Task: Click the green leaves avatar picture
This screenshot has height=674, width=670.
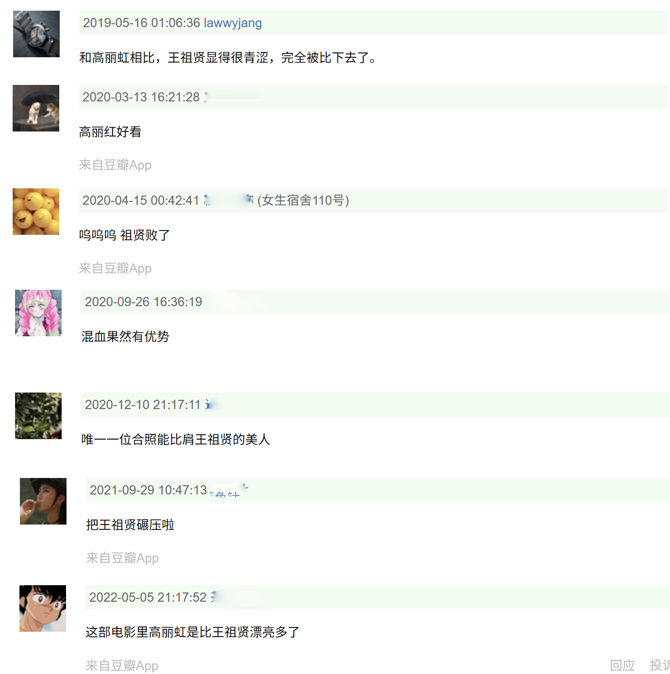Action: coord(38,416)
